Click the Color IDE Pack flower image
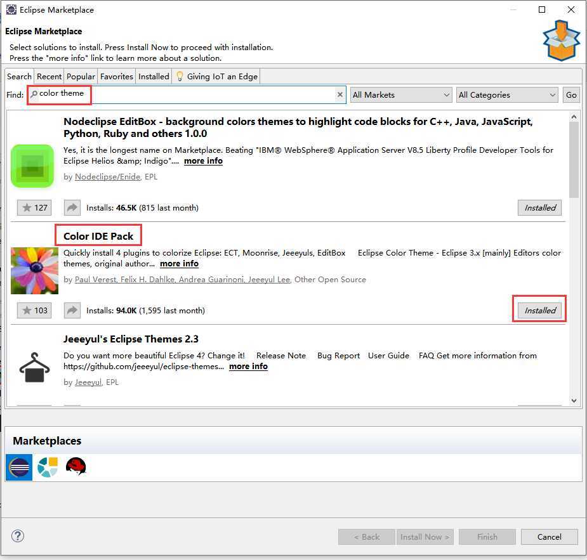 point(34,271)
